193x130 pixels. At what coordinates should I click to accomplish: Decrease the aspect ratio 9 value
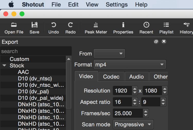point(163,104)
